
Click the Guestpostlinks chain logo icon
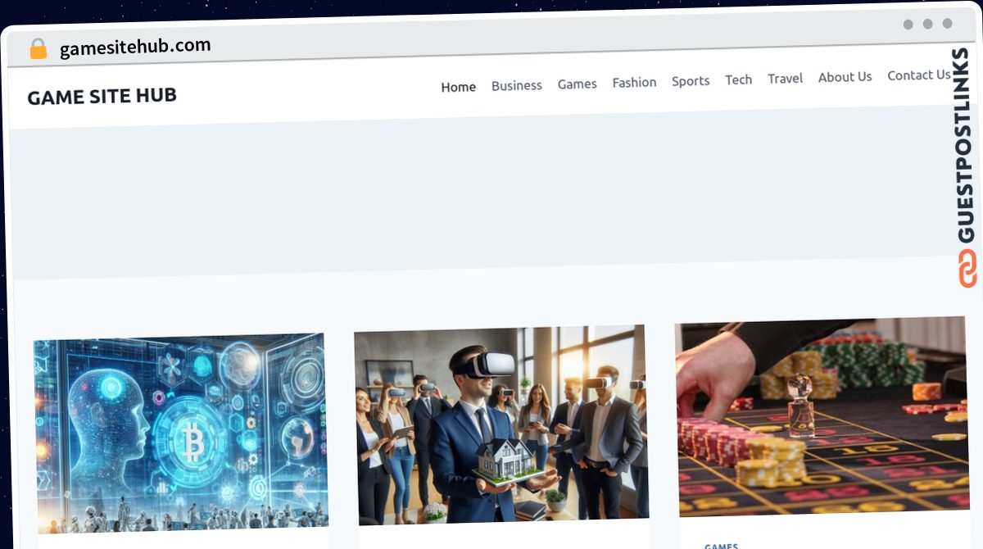click(x=967, y=270)
